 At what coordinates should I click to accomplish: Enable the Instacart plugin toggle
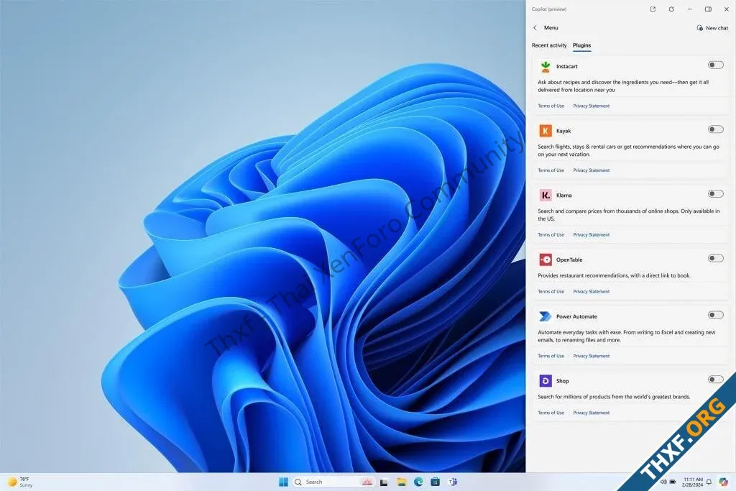tap(715, 65)
